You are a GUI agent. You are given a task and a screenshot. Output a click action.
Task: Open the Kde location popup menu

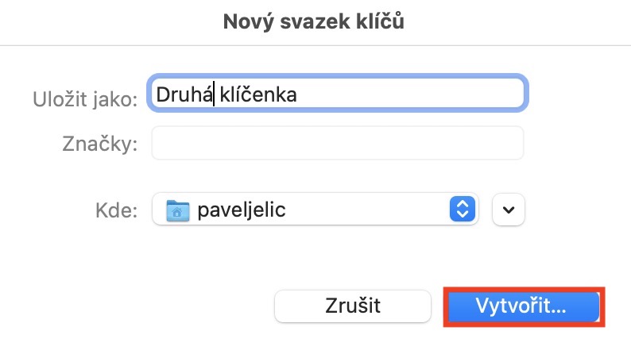[x=315, y=210]
